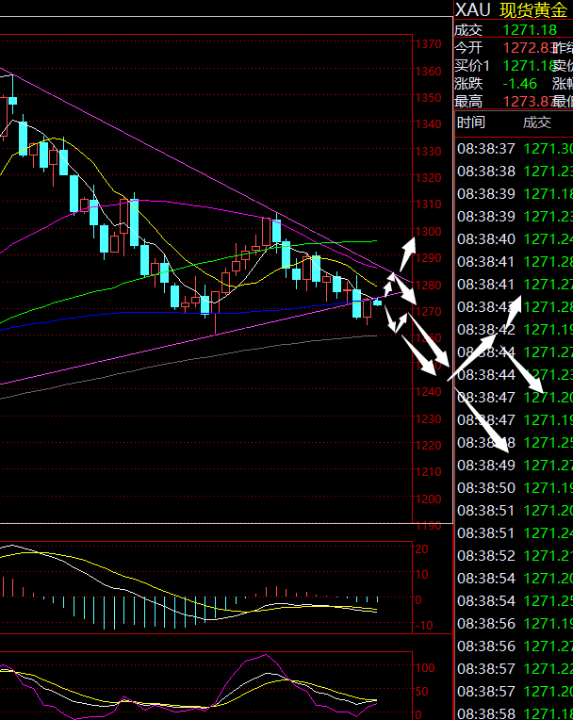Select the 08:38:50 tick row
This screenshot has width=573, height=720.
(515, 488)
